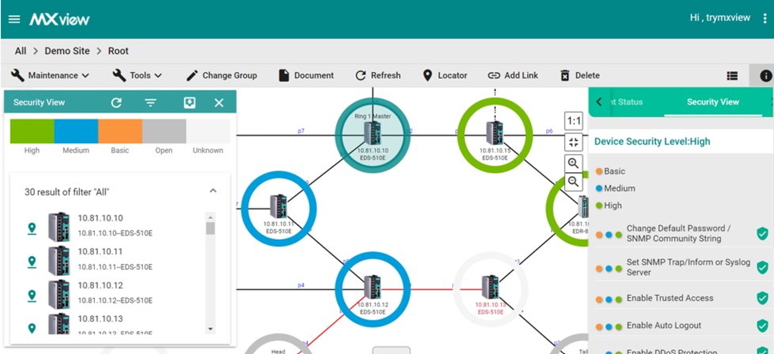The image size is (774, 354).
Task: Click the MXview logo
Action: click(x=60, y=19)
